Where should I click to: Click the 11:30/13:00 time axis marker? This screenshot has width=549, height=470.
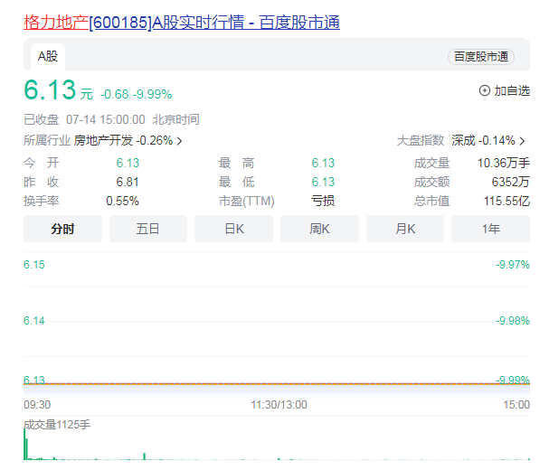pyautogui.click(x=279, y=405)
